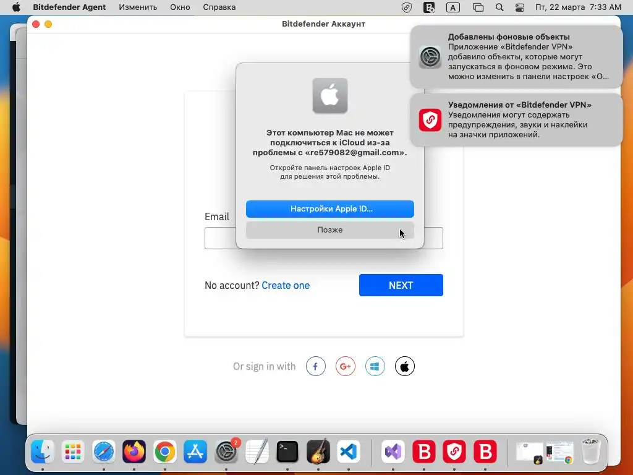Open Terminal from the Dock
Image resolution: width=633 pixels, height=475 pixels.
[287, 451]
